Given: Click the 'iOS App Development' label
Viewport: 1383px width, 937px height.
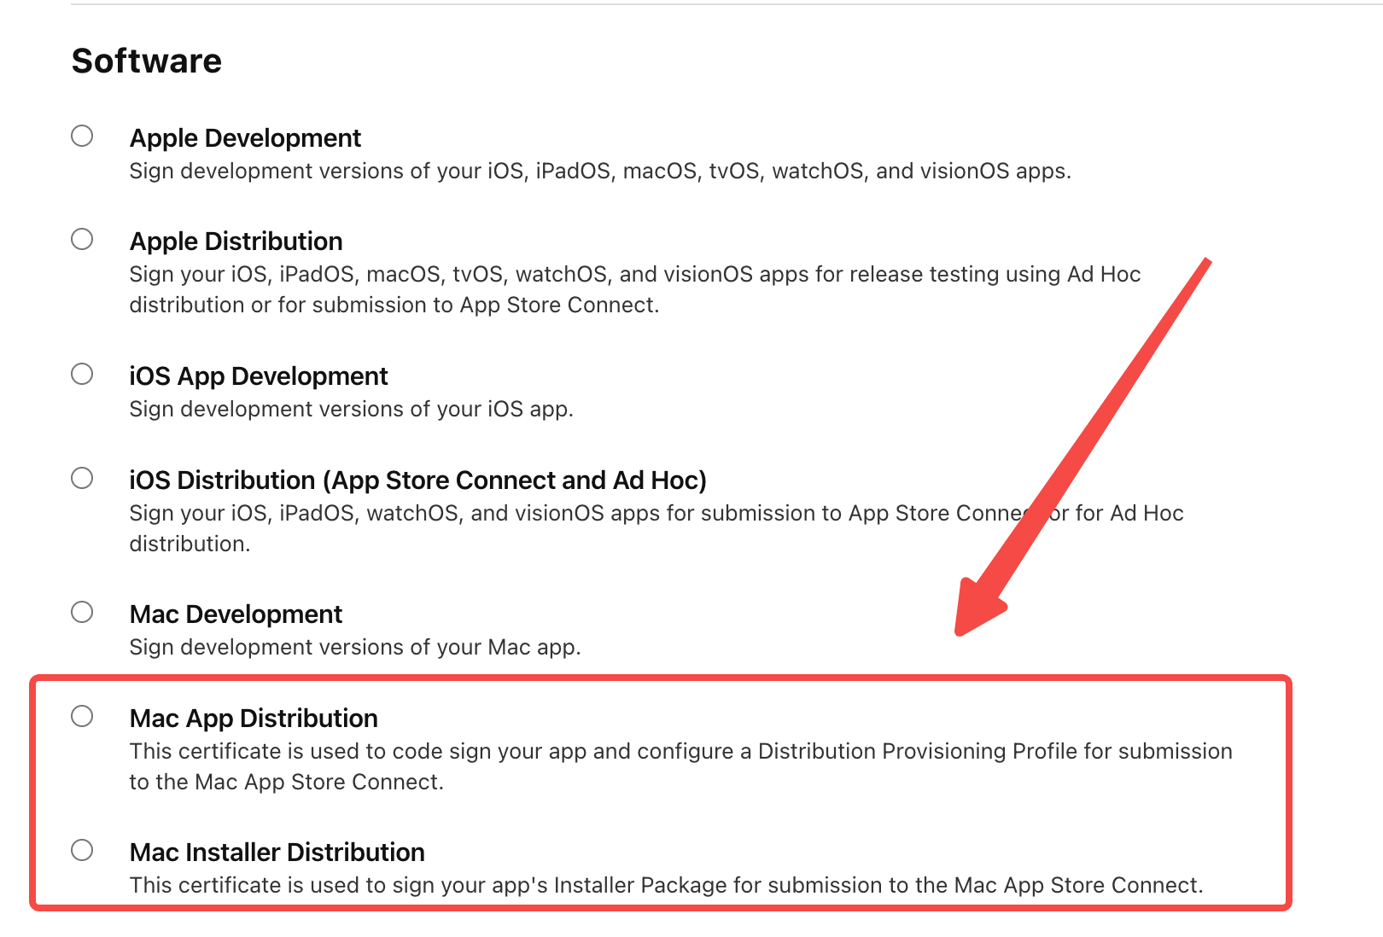Looking at the screenshot, I should [x=259, y=376].
